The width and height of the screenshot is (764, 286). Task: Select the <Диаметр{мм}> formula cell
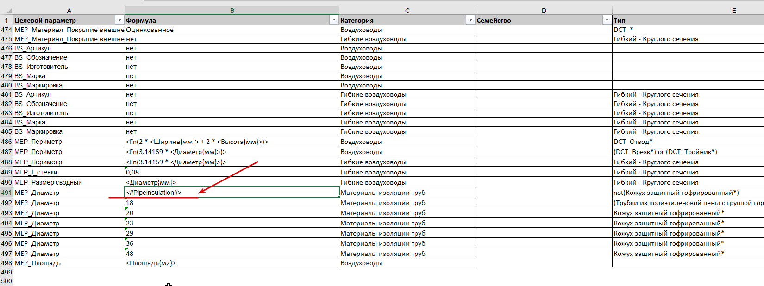click(232, 182)
